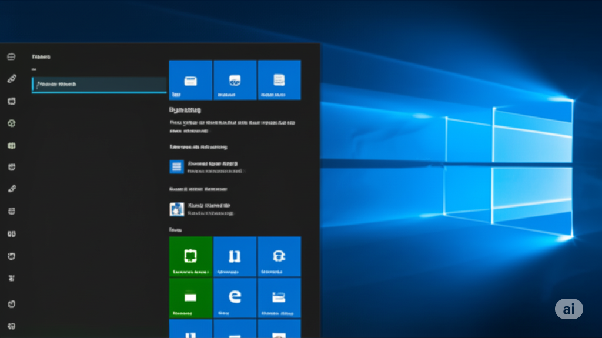The image size is (602, 338).
Task: Open green tile with square frame icon
Action: (190, 256)
